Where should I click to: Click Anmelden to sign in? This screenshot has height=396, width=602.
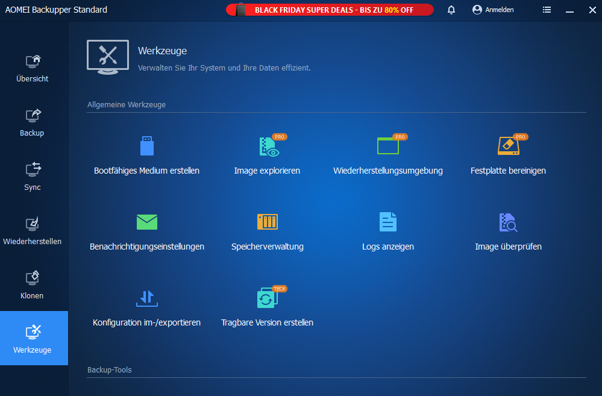pyautogui.click(x=493, y=10)
